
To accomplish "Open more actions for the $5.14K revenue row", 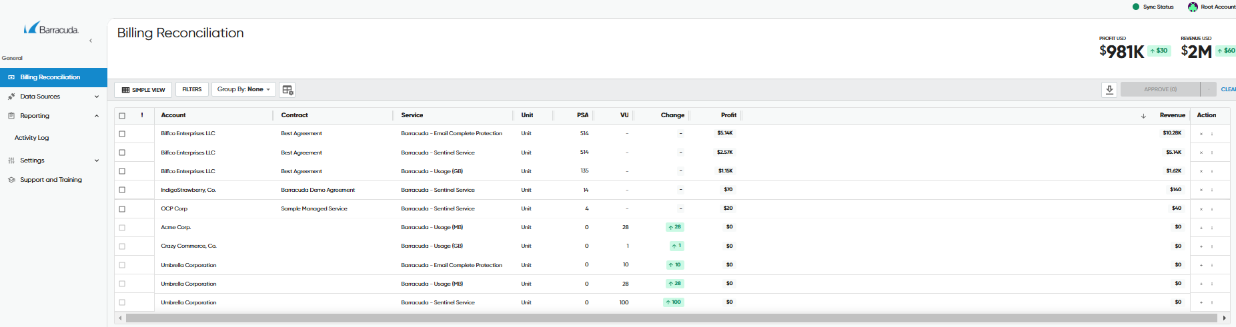I will click(1212, 153).
